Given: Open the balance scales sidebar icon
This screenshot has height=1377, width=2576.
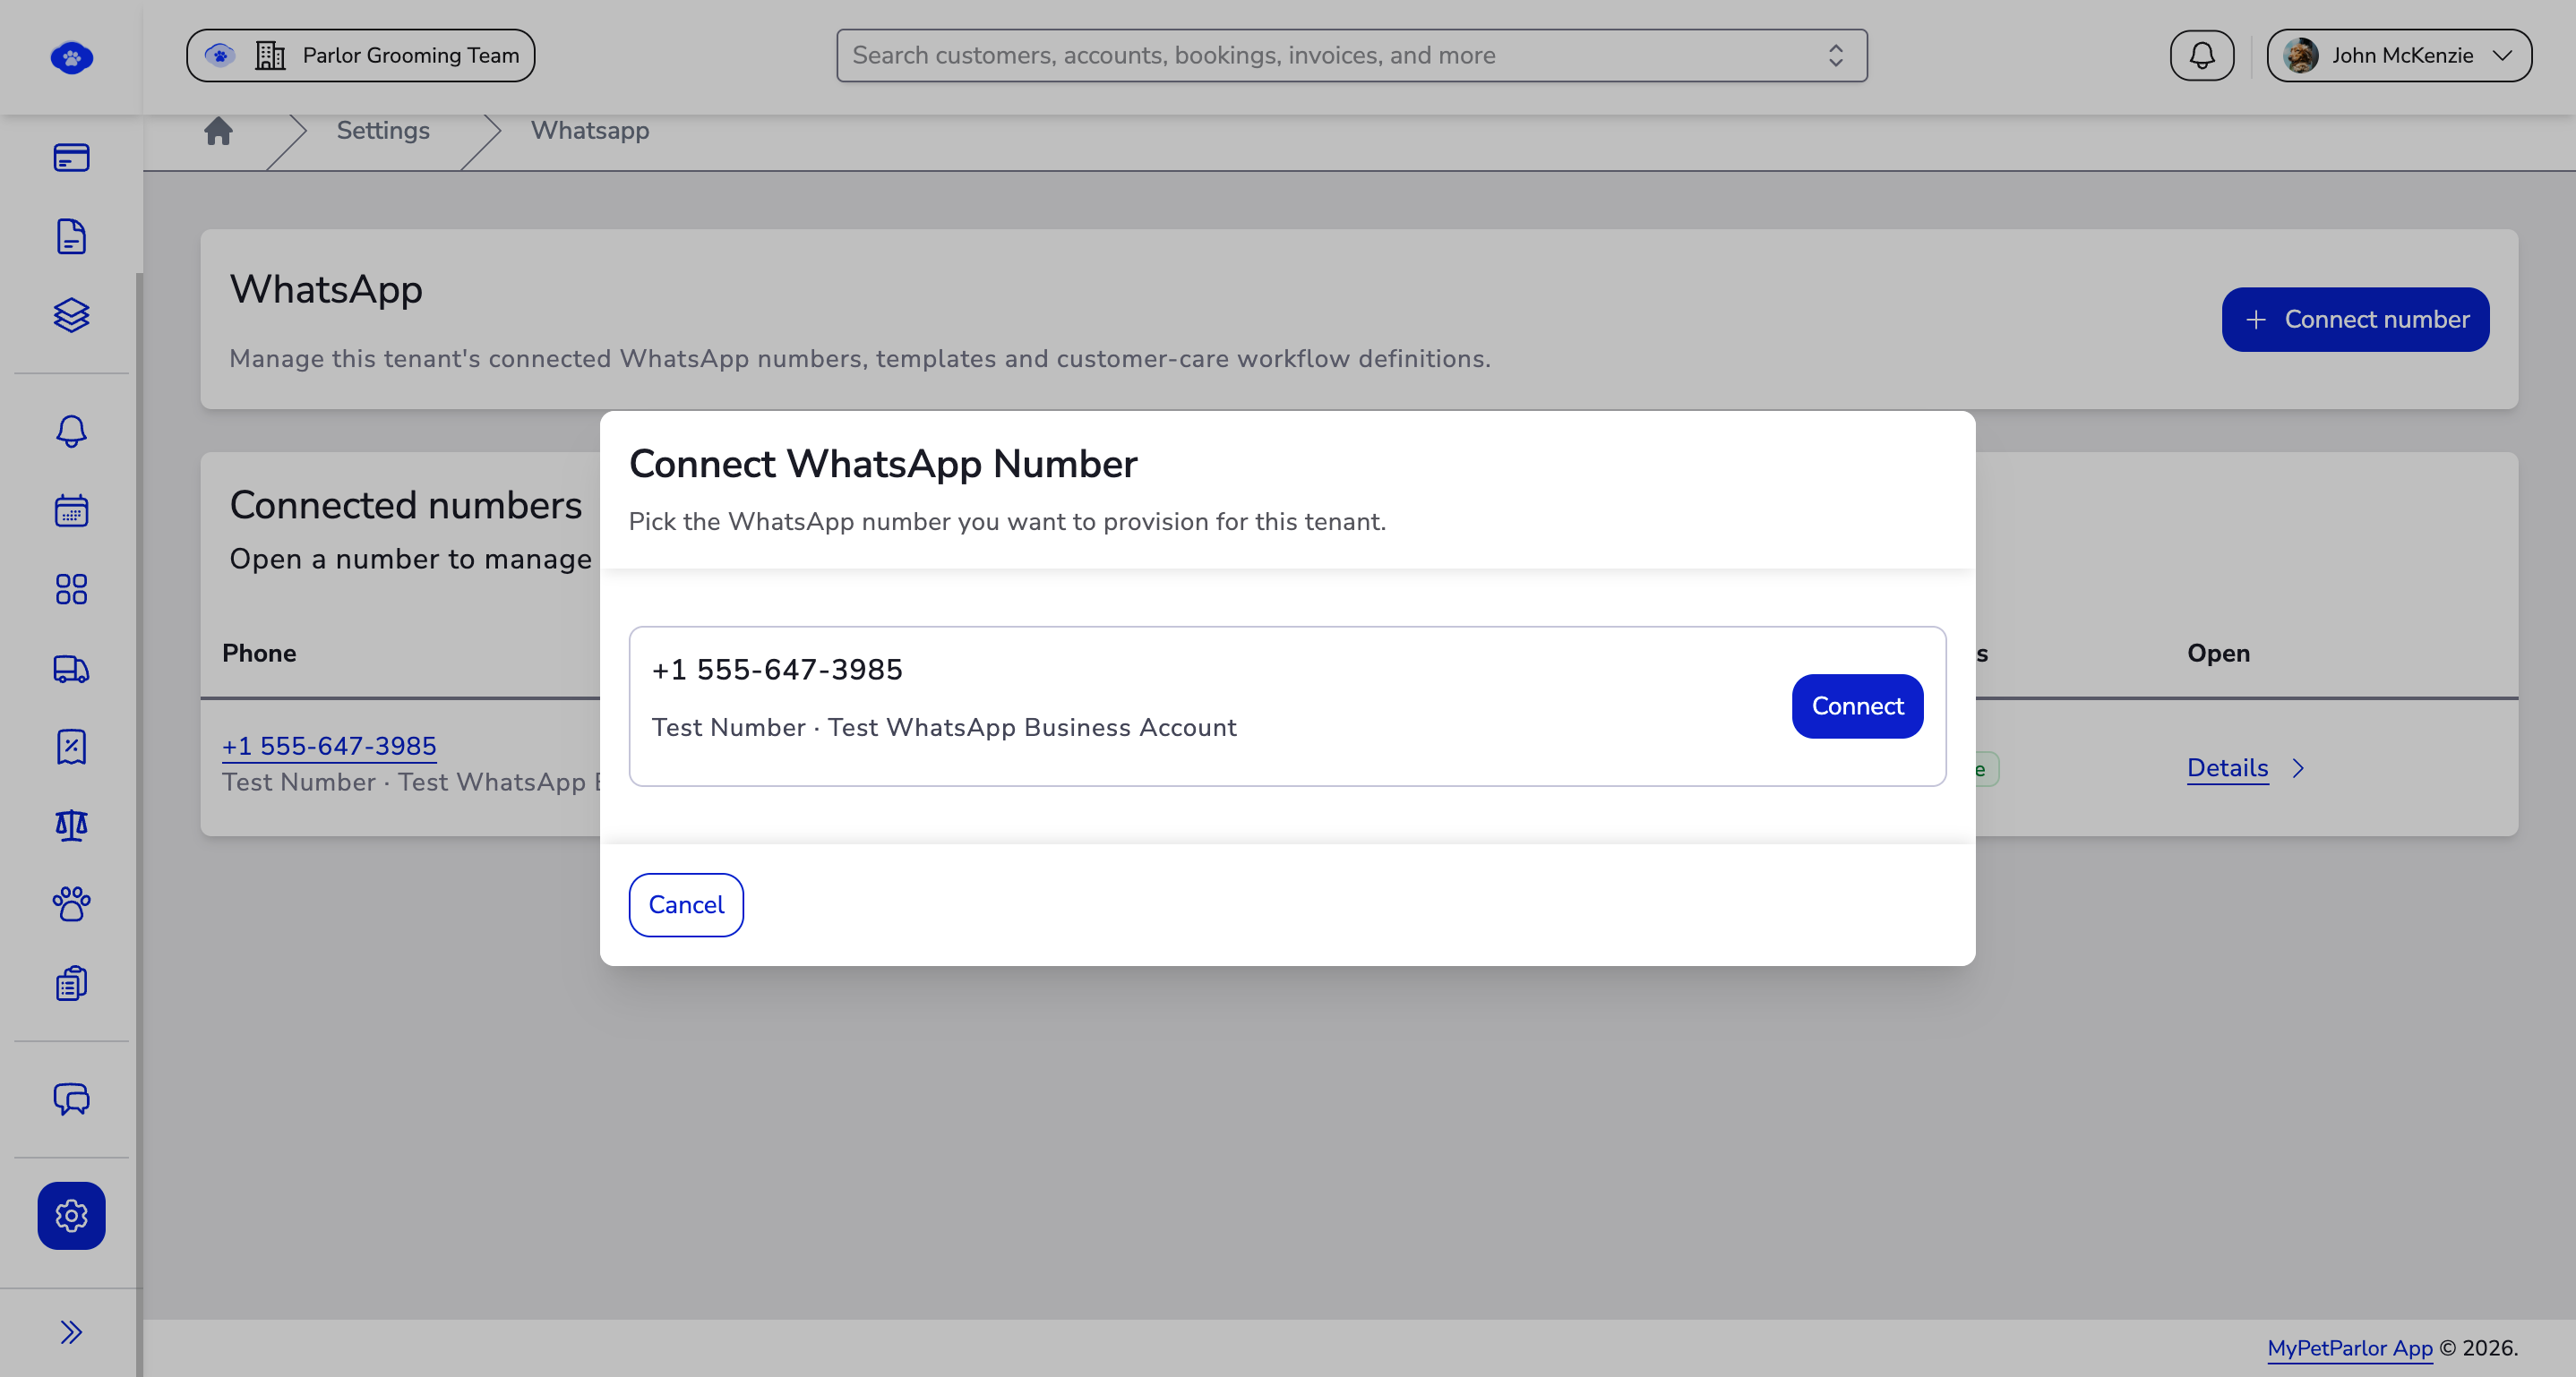Looking at the screenshot, I should [x=71, y=825].
